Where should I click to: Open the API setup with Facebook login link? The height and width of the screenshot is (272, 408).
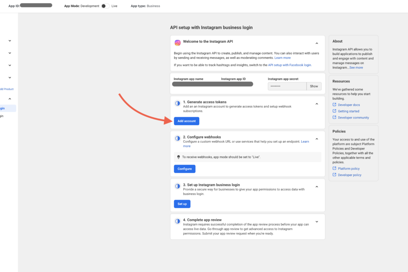(x=290, y=65)
